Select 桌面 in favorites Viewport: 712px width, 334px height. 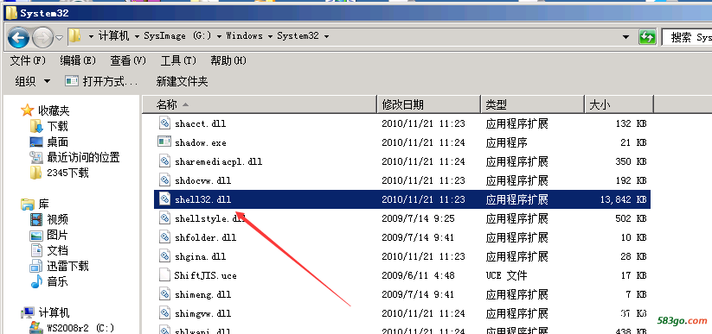(57, 142)
